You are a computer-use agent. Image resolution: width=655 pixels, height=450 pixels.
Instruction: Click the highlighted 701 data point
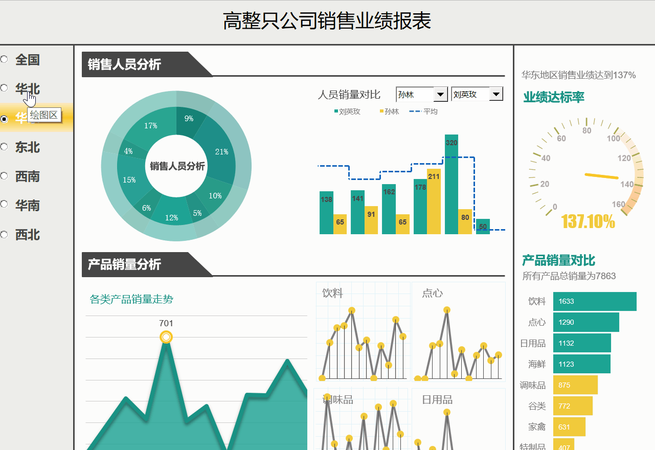click(x=166, y=337)
